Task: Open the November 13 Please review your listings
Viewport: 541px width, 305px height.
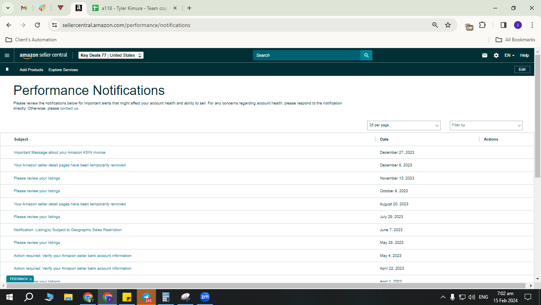Action: click(x=37, y=178)
